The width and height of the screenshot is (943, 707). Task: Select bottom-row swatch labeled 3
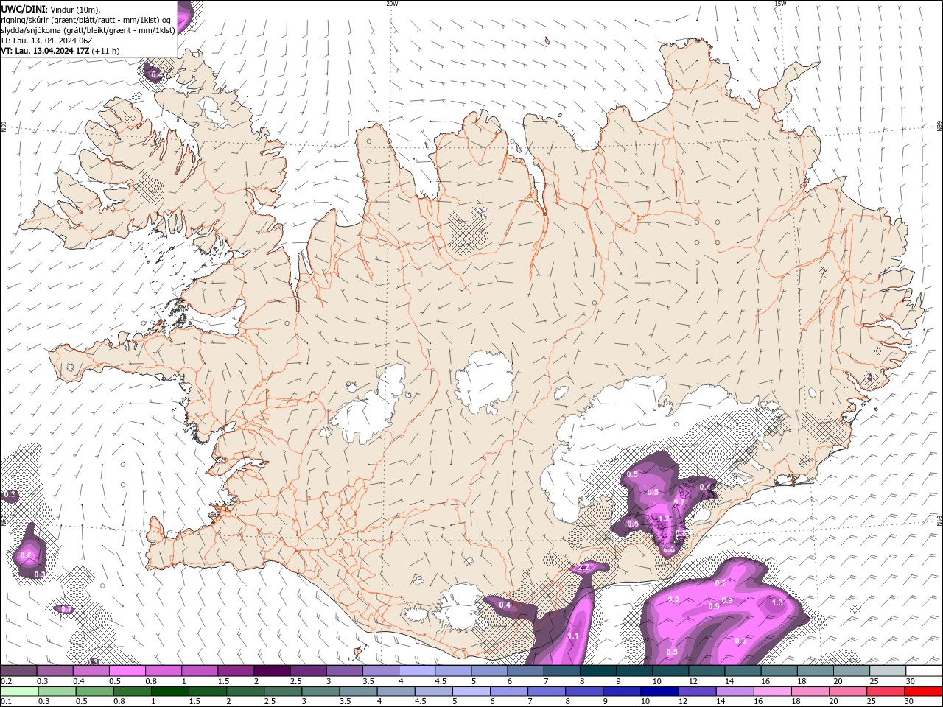[320, 692]
